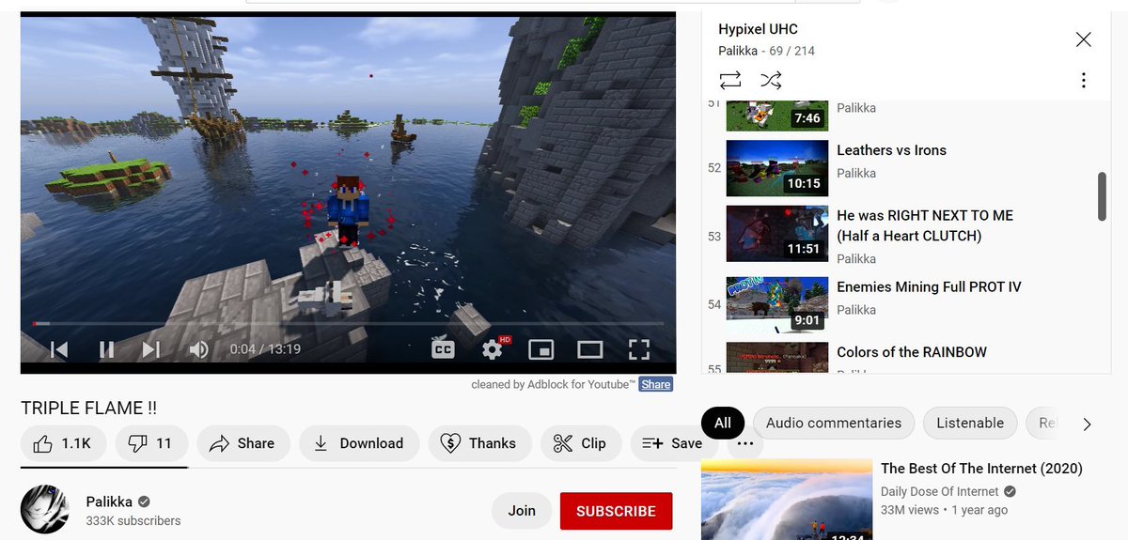Share the TRIPLE FLAME video
Screen dimensions: 1128x540
(243, 443)
